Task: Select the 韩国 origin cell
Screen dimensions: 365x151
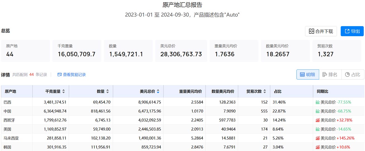Action: [x=17, y=147]
